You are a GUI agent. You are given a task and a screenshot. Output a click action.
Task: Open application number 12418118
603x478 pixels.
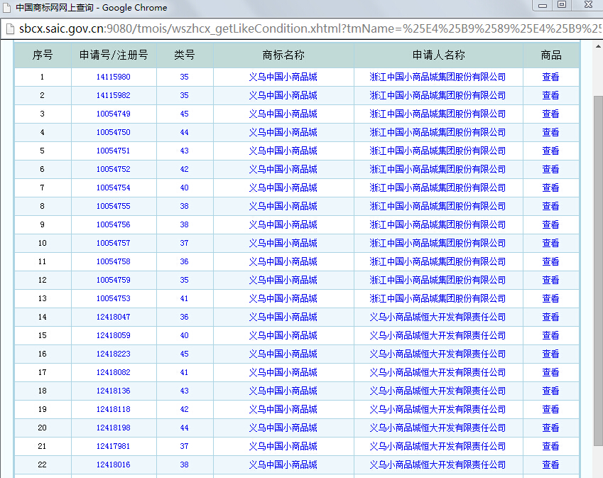114,409
